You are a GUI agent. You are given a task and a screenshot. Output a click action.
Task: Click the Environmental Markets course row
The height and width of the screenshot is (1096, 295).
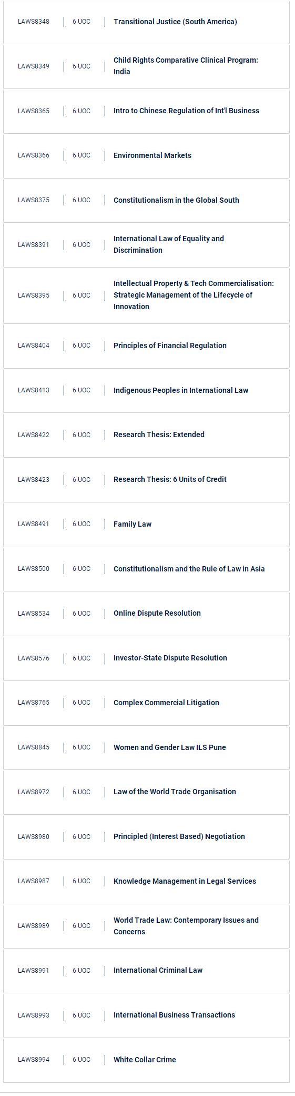pos(146,156)
